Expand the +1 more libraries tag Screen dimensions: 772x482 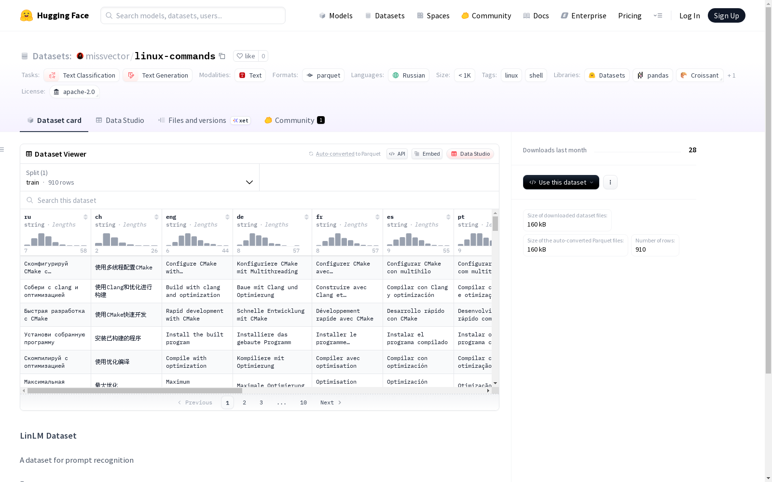coord(731,75)
